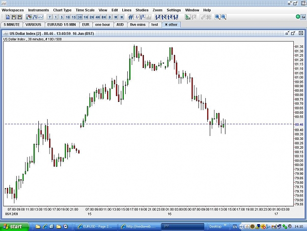Open EURUSD - Page 2 taskbar window
Viewport: 307px width, 231px height.
96,227
